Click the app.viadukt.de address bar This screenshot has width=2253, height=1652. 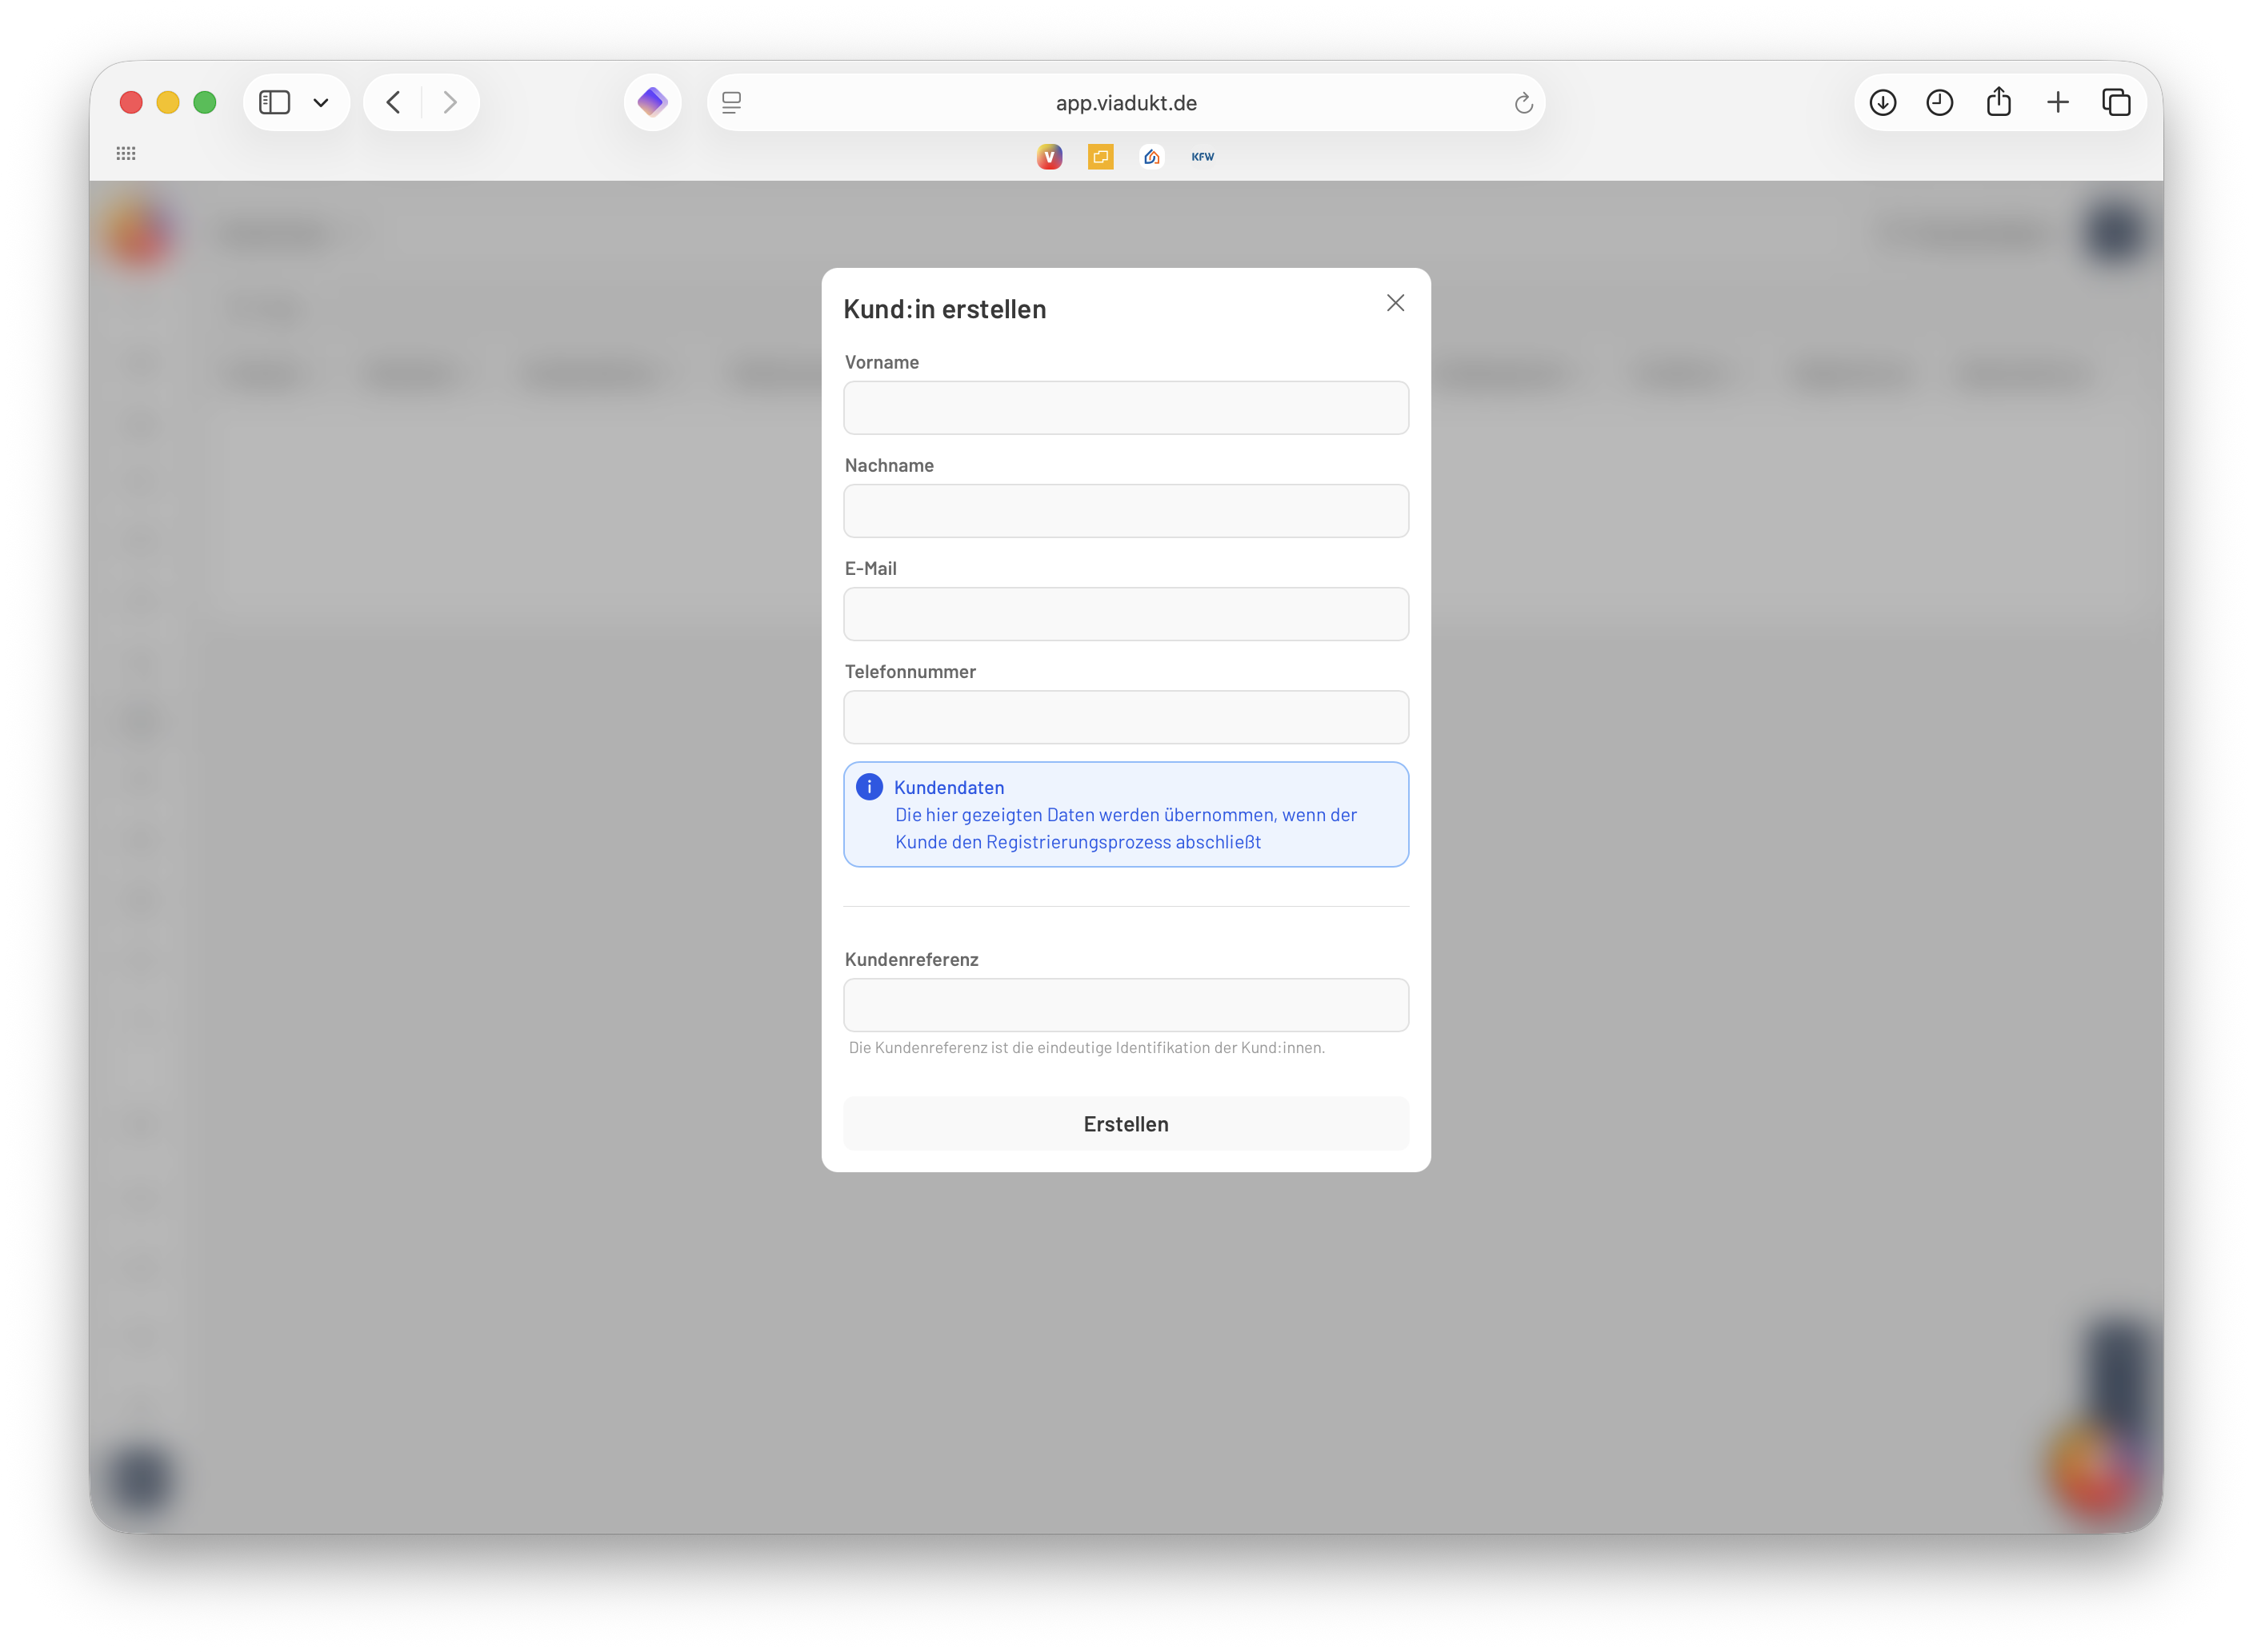tap(1126, 103)
